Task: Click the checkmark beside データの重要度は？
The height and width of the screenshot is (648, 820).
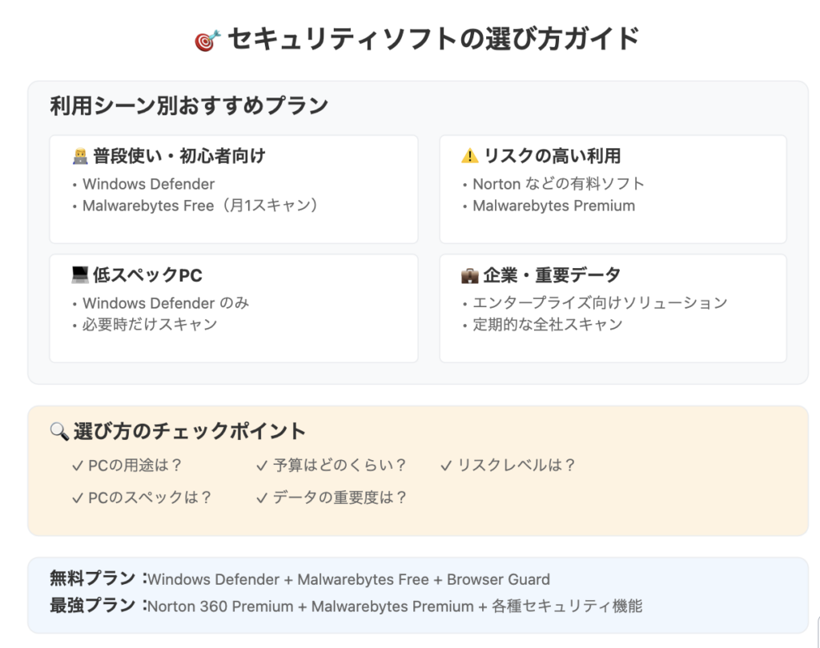Action: click(262, 498)
